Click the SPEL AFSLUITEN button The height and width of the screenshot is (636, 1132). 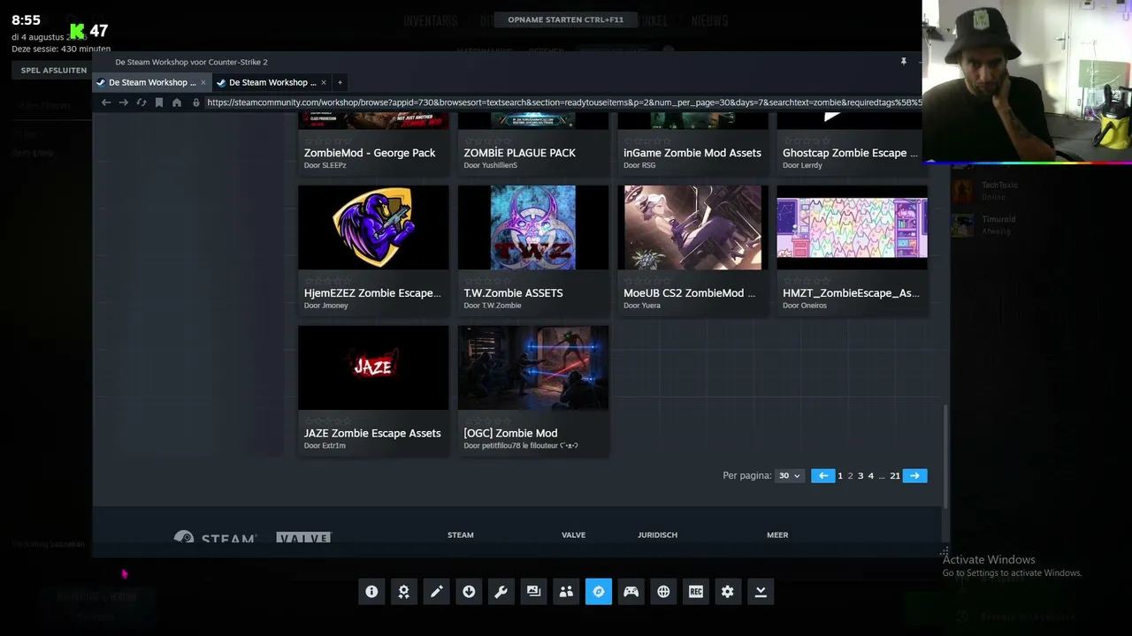click(x=54, y=70)
